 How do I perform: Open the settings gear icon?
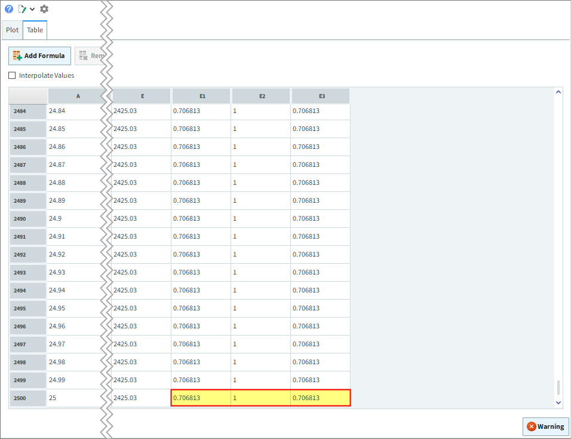pos(44,9)
